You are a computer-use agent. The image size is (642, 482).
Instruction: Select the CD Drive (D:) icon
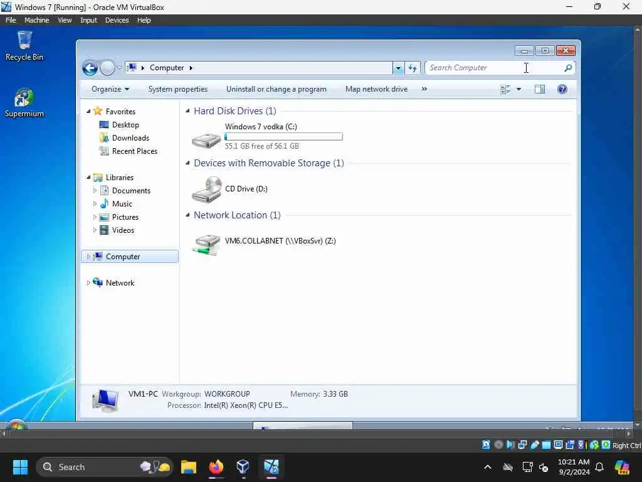(x=206, y=189)
